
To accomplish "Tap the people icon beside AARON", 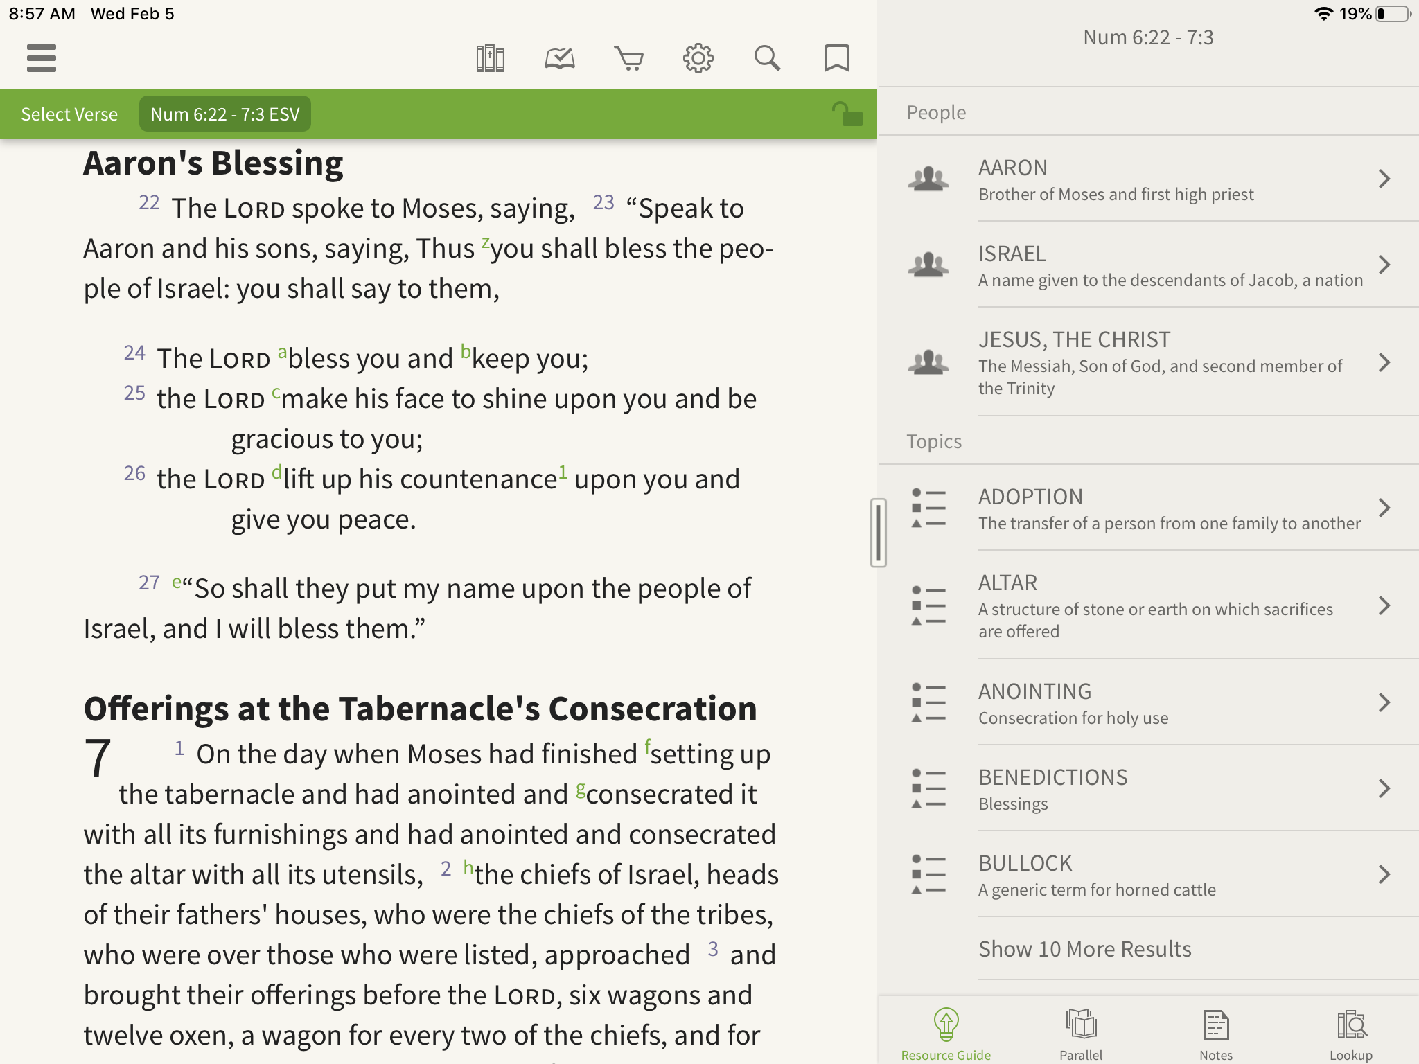I will pos(928,179).
